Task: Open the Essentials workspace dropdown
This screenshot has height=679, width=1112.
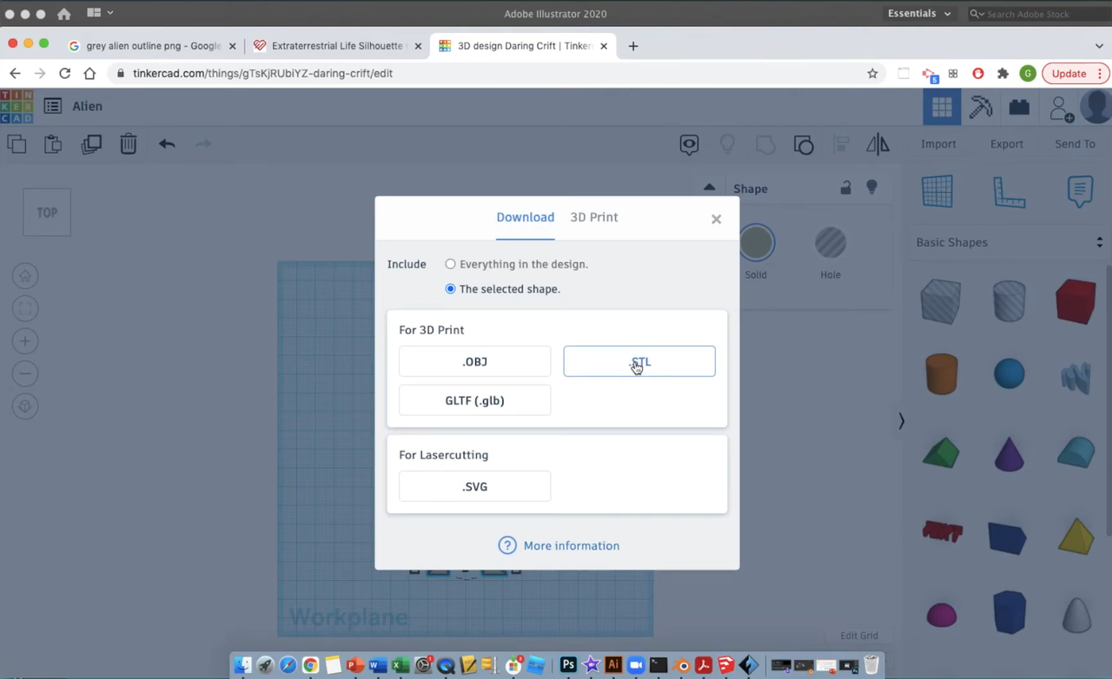Action: coord(917,13)
